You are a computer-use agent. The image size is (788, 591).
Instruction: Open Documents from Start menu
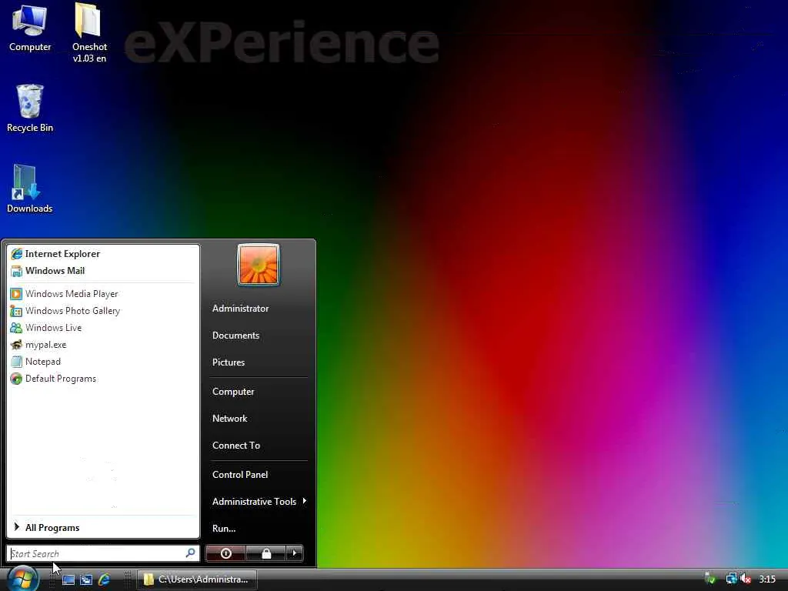[x=235, y=336]
